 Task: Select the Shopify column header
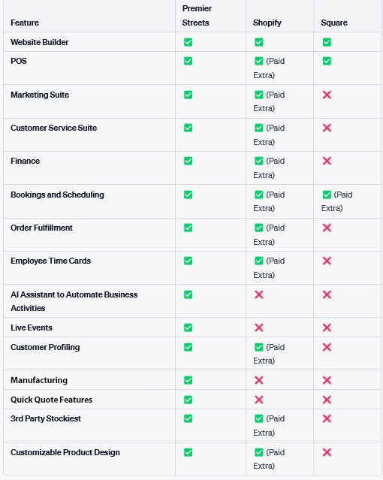pyautogui.click(x=267, y=23)
